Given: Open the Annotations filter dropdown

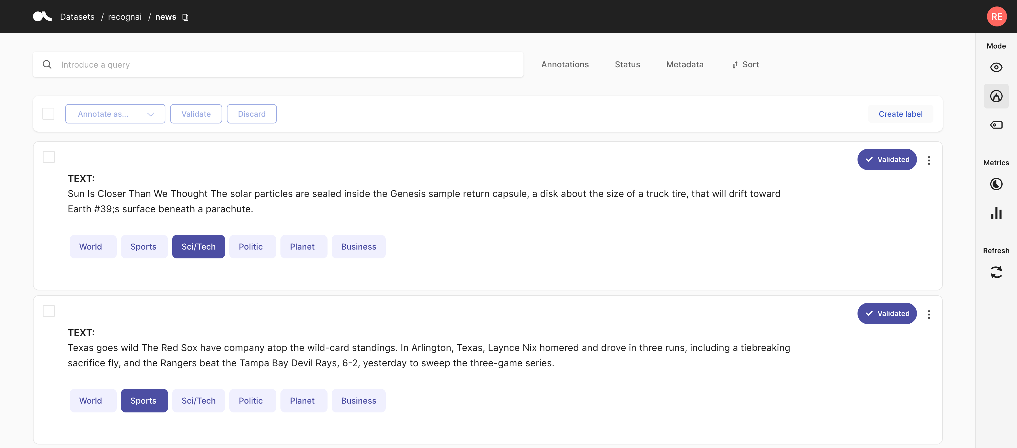Looking at the screenshot, I should coord(565,65).
